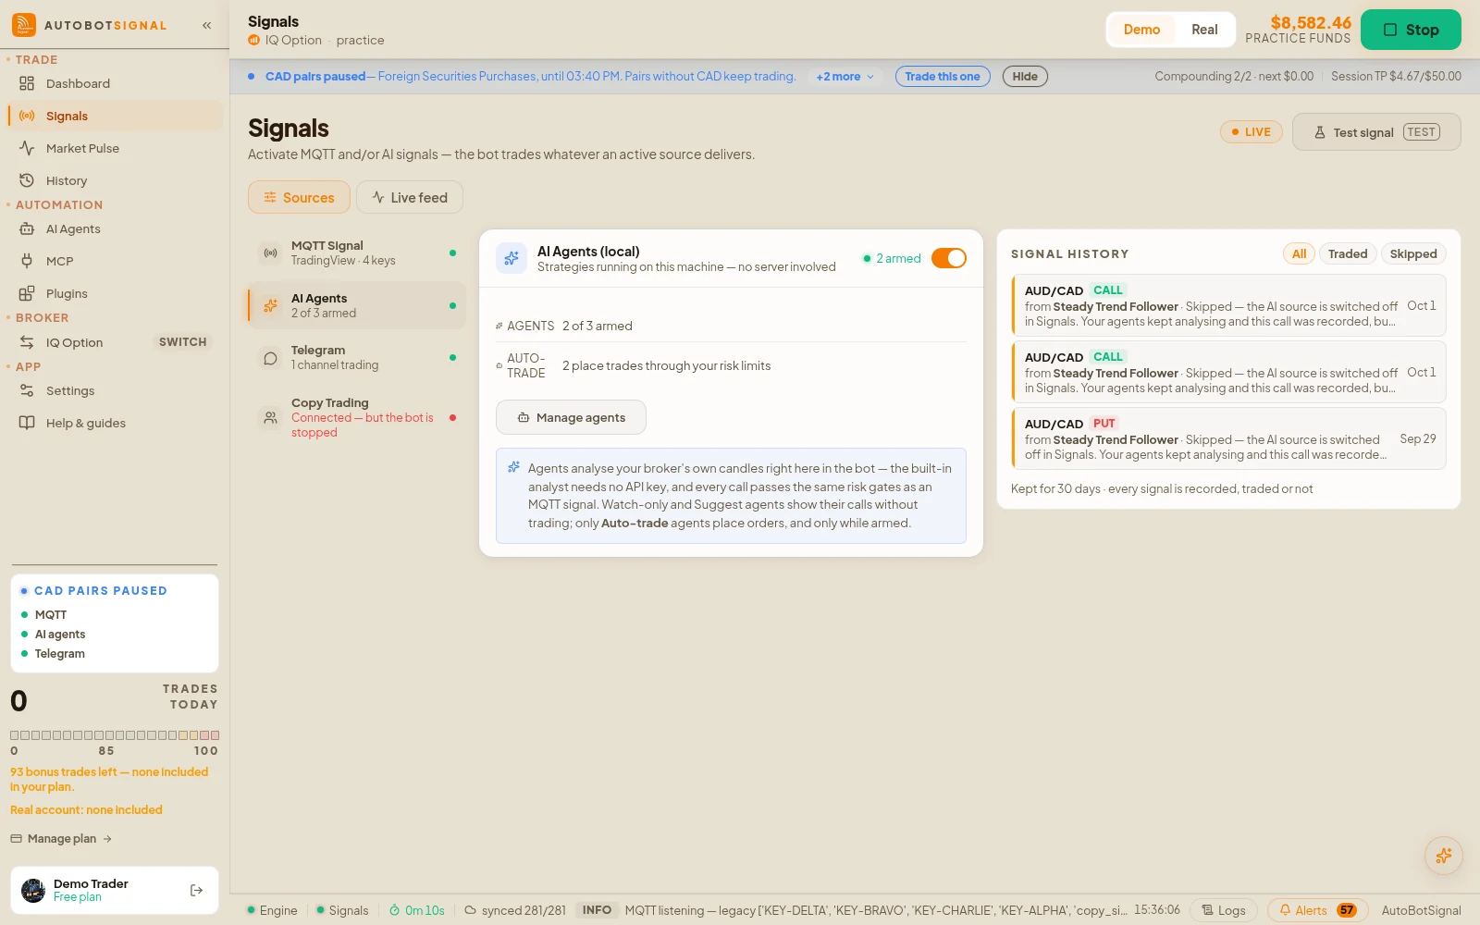Select the MQTT Signal source icon
This screenshot has width=1480, height=925.
(x=270, y=253)
